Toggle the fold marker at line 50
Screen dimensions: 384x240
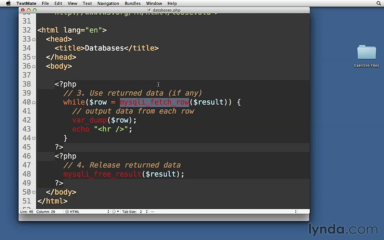(x=34, y=192)
